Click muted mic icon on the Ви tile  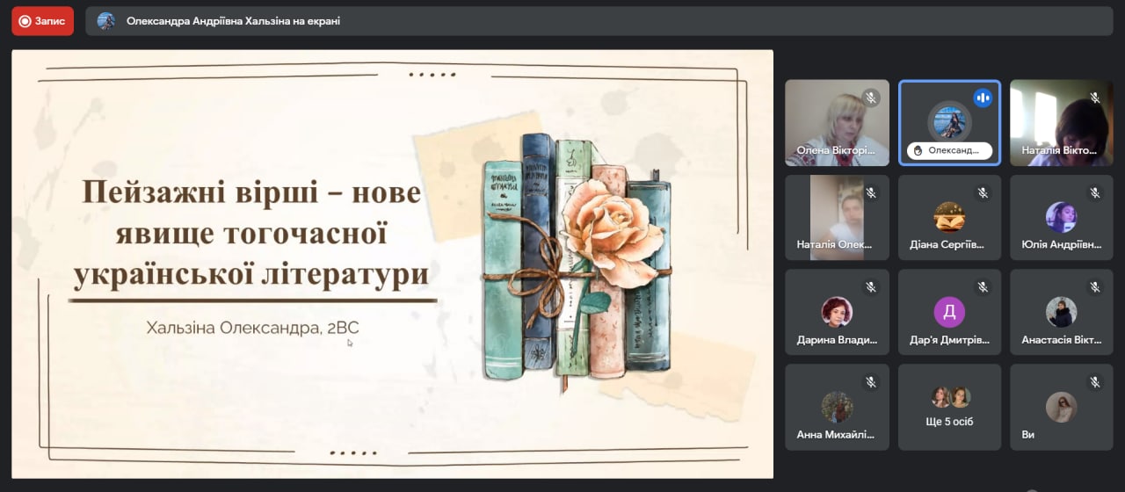1095,382
